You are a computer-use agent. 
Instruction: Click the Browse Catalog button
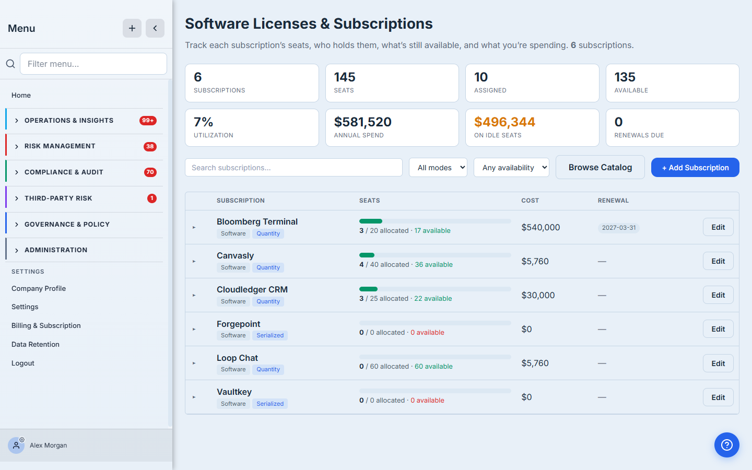[600, 167]
